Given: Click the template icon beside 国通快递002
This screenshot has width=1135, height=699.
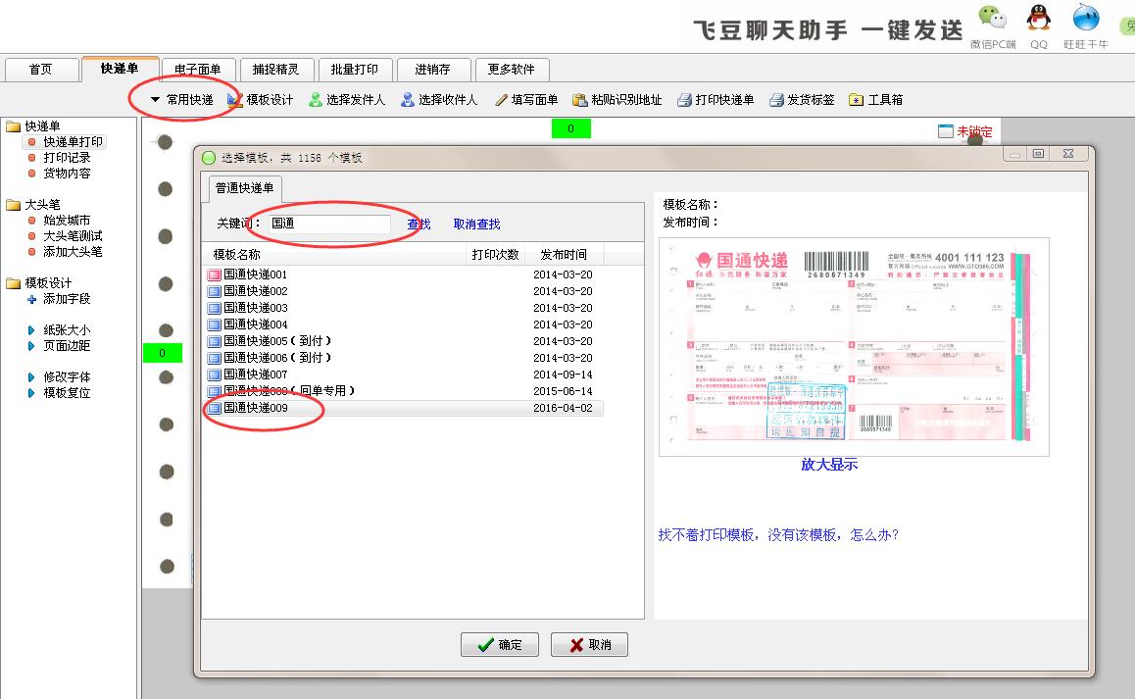Looking at the screenshot, I should pos(215,292).
